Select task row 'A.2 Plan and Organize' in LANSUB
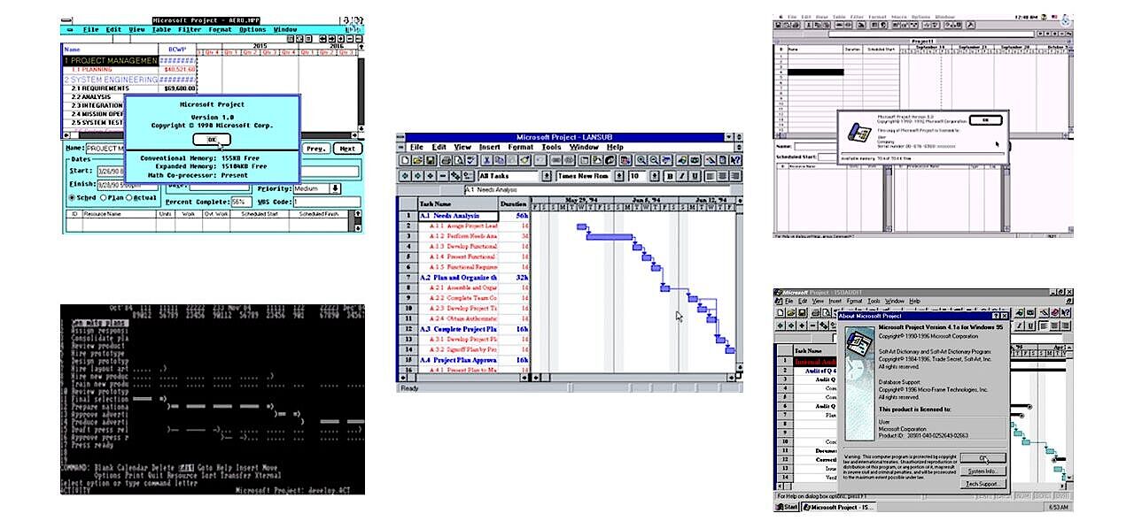This screenshot has width=1134, height=521. [x=462, y=278]
